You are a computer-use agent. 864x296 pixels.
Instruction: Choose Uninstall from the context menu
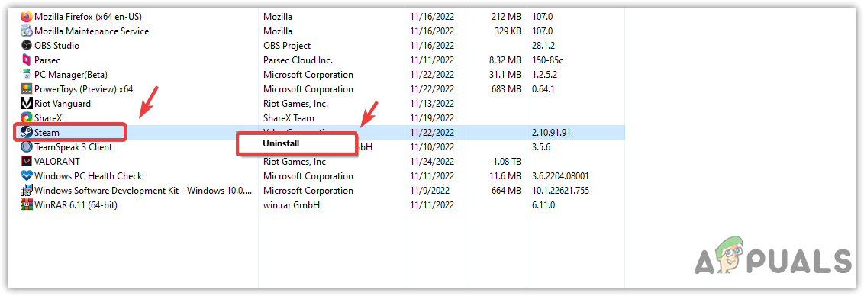[x=296, y=143]
